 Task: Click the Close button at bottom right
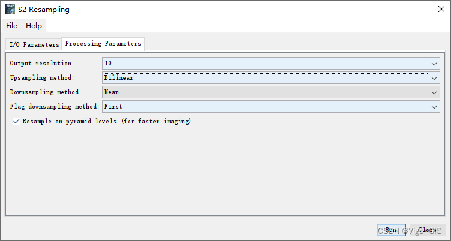click(x=428, y=230)
